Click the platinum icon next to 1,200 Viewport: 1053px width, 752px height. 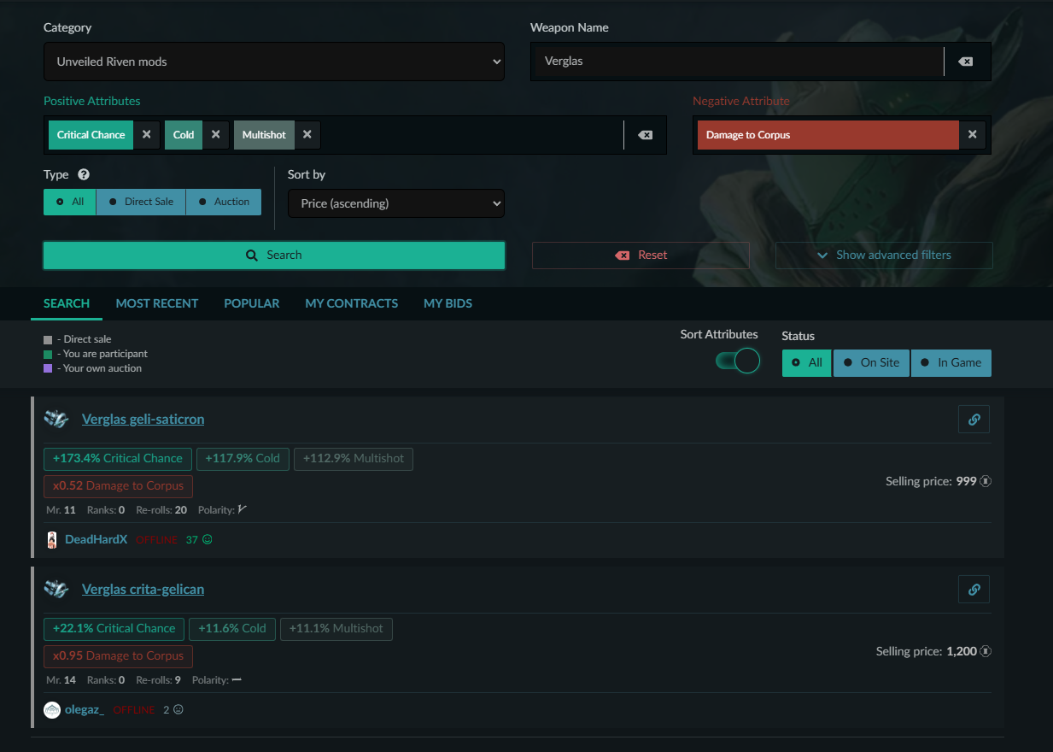tap(986, 651)
